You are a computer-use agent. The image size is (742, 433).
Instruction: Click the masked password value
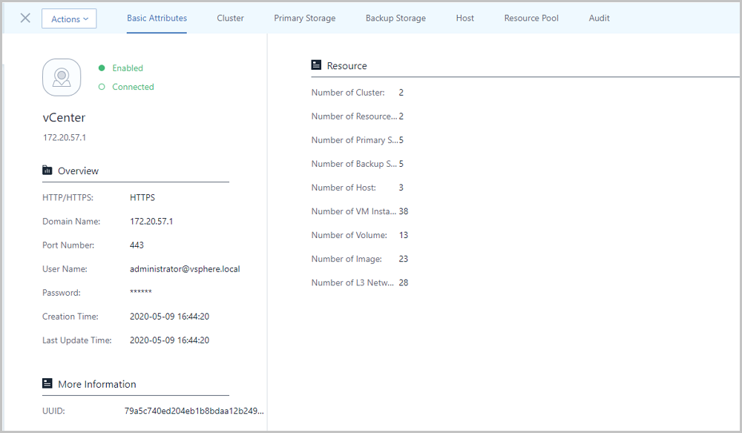point(140,291)
